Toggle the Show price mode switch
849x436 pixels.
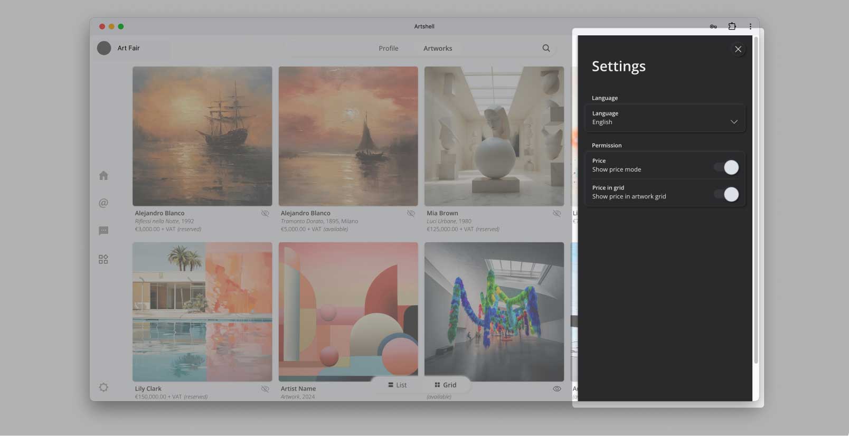coord(727,167)
